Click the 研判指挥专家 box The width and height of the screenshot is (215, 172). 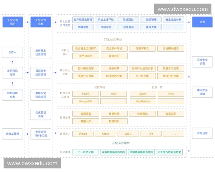[12, 95]
